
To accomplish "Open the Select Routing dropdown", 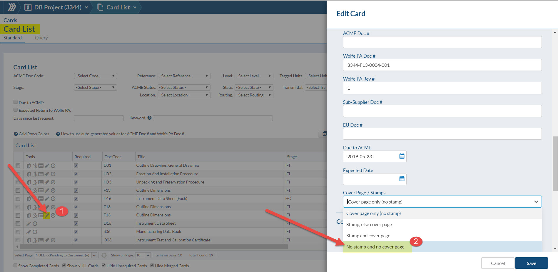I will pyautogui.click(x=254, y=95).
